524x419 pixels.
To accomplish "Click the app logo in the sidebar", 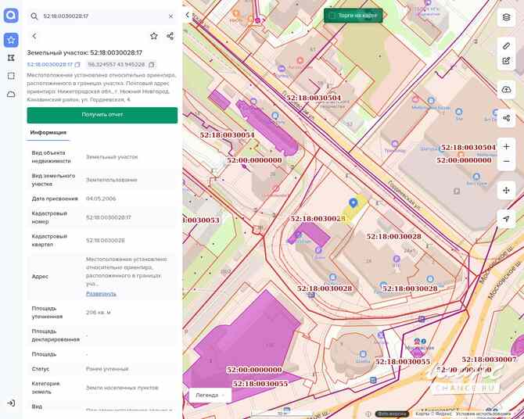I will pyautogui.click(x=11, y=16).
